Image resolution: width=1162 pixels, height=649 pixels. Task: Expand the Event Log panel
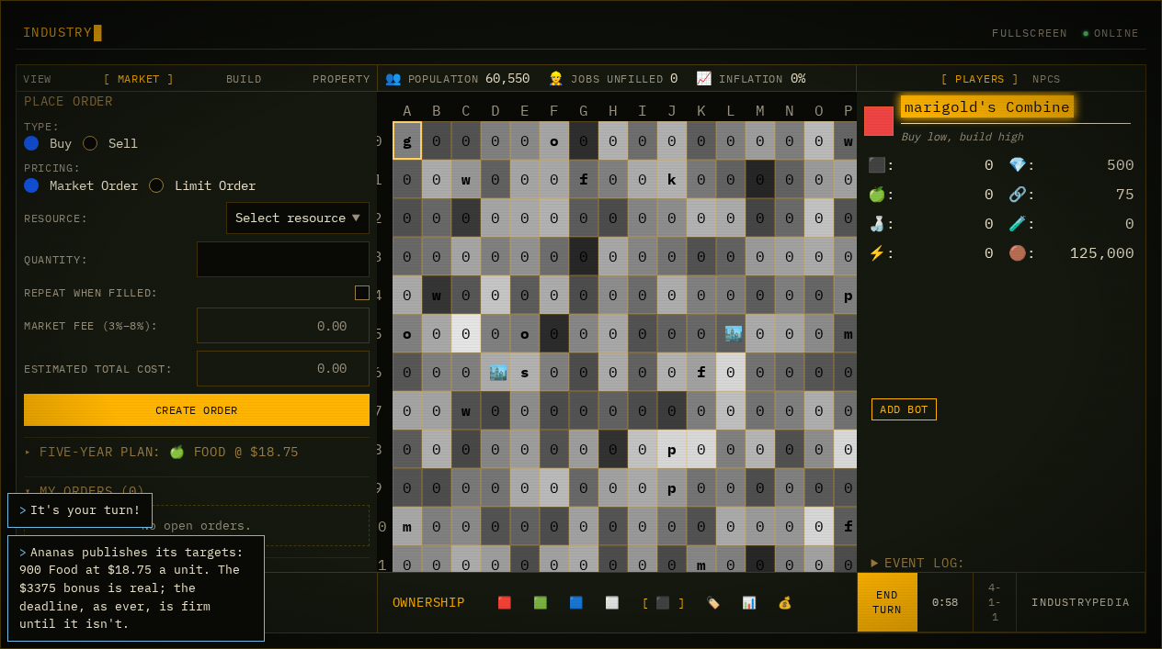click(x=917, y=563)
